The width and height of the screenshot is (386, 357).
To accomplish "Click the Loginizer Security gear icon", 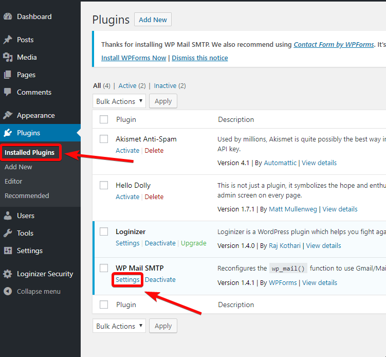I will pyautogui.click(x=8, y=274).
